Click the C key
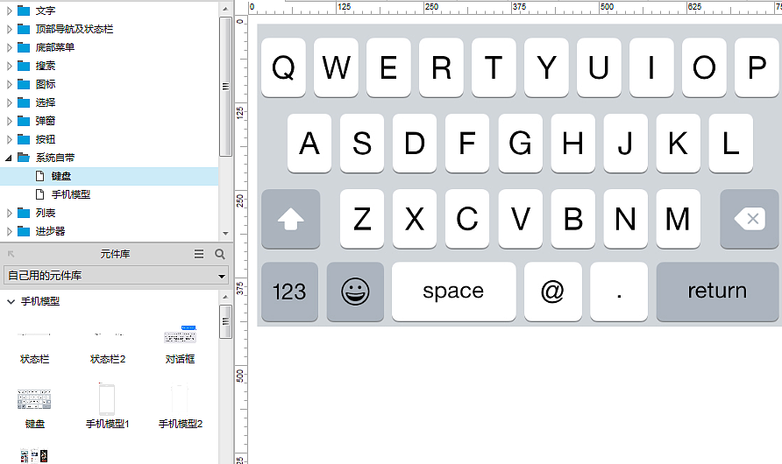The height and width of the screenshot is (464, 782). (467, 219)
